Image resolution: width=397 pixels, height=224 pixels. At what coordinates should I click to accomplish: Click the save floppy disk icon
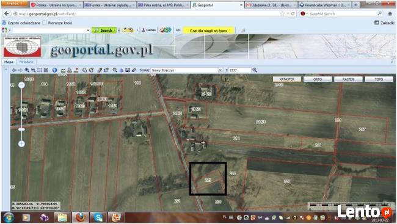(128, 70)
